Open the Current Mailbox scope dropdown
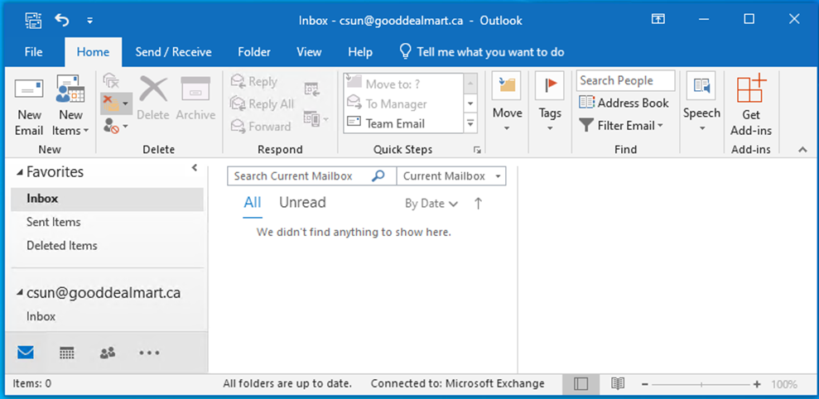This screenshot has width=819, height=399. tap(451, 176)
